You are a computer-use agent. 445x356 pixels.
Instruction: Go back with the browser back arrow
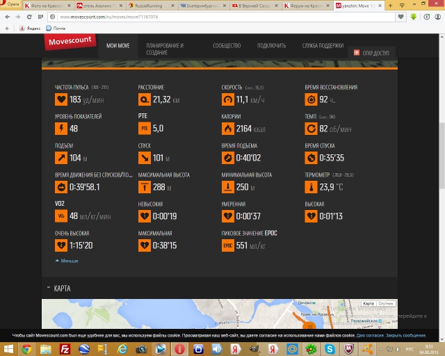click(x=8, y=17)
